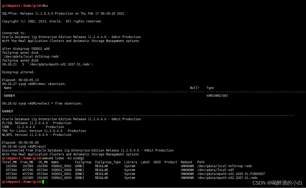This screenshot has height=188, width=306.
Task: Click the 'Diskgroup altered.' message
Action: pos(18,72)
